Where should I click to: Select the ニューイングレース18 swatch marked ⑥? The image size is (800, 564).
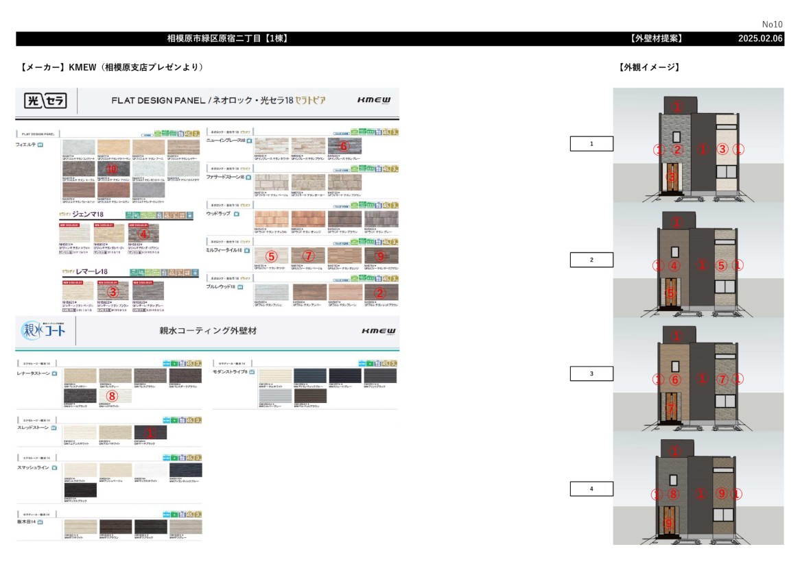pyautogui.click(x=344, y=146)
